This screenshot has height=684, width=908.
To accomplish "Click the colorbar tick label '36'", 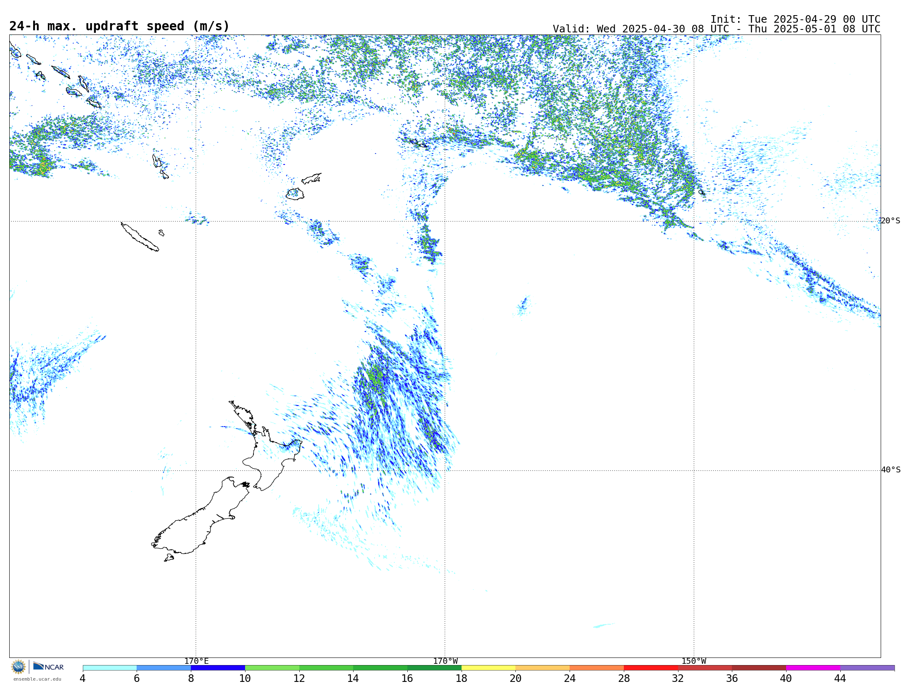I will point(732,679).
